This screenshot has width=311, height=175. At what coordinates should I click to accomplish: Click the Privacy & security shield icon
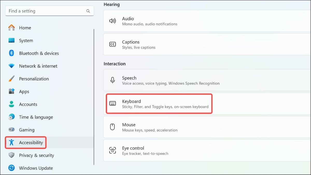(x=11, y=155)
